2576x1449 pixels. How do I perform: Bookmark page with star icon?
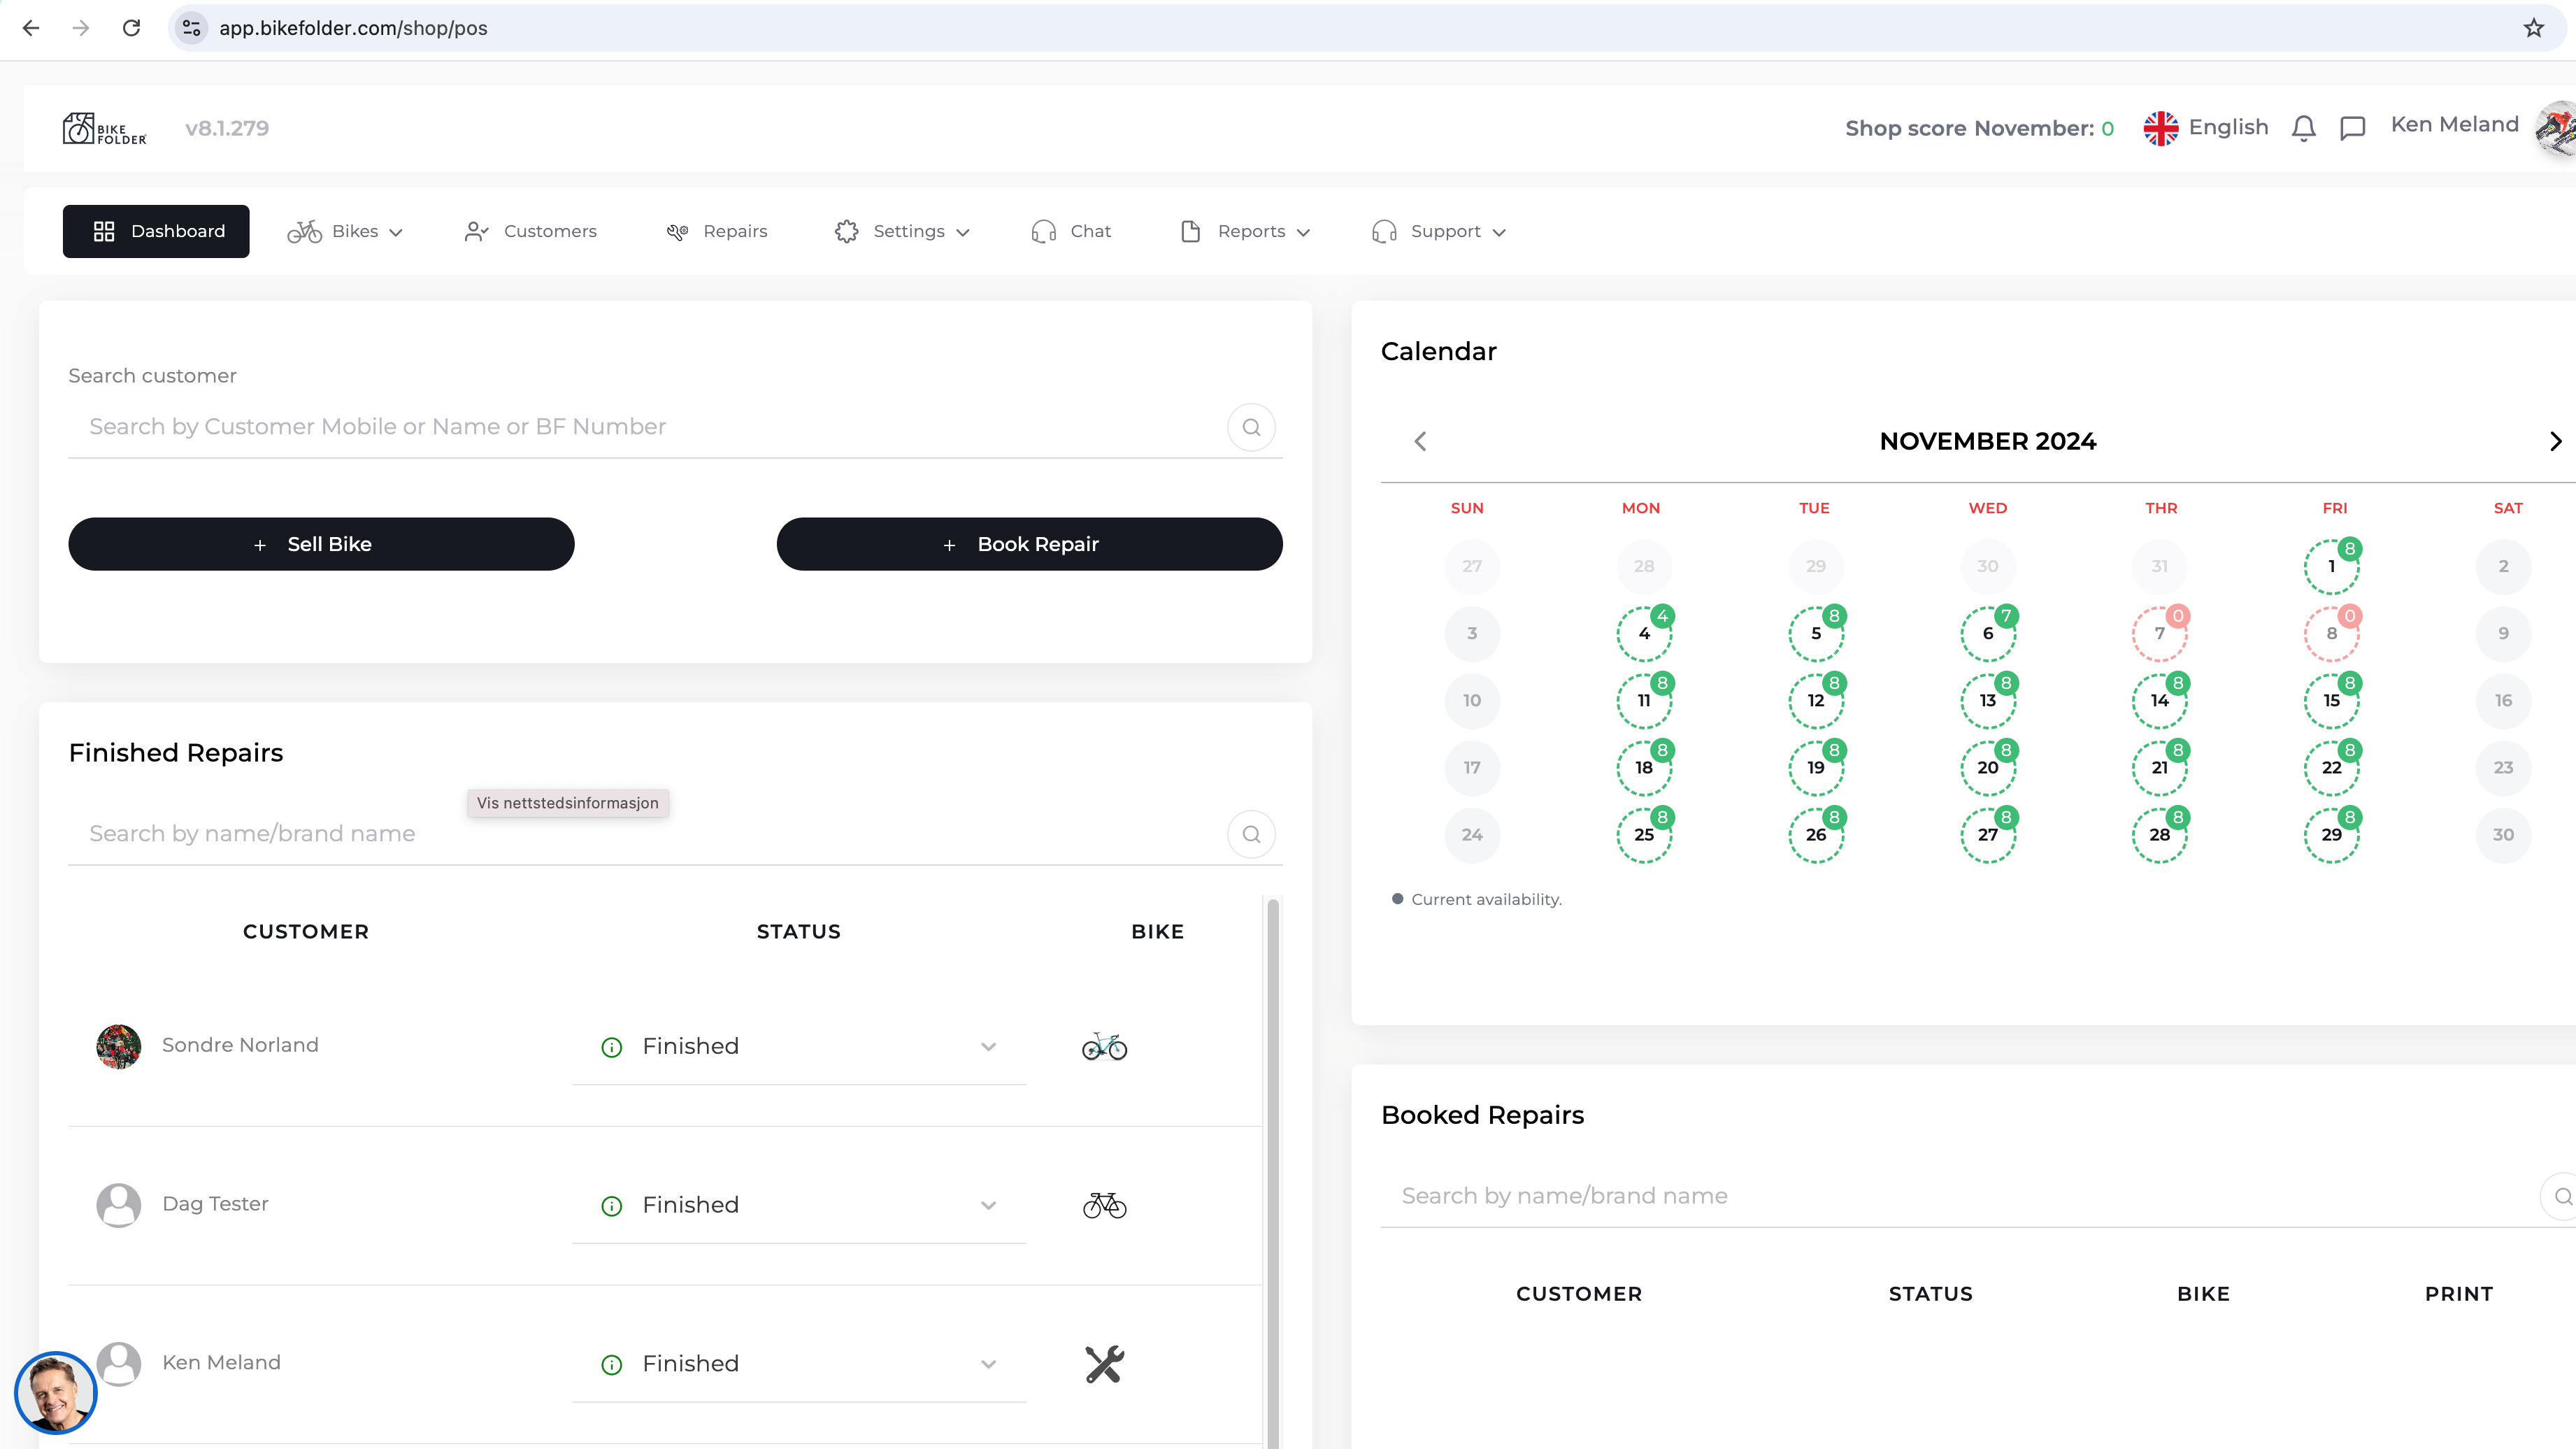coord(2533,28)
